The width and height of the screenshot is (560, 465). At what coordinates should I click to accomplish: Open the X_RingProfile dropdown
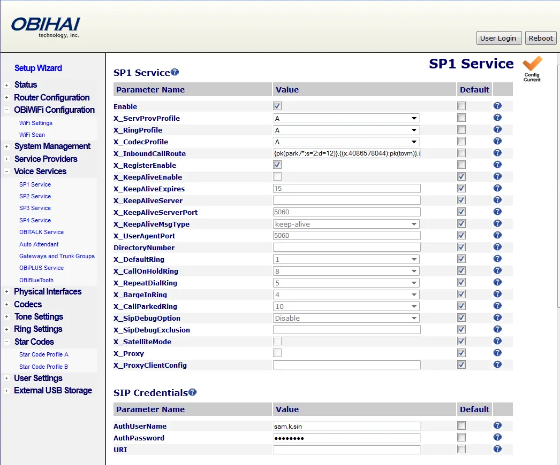pos(346,130)
